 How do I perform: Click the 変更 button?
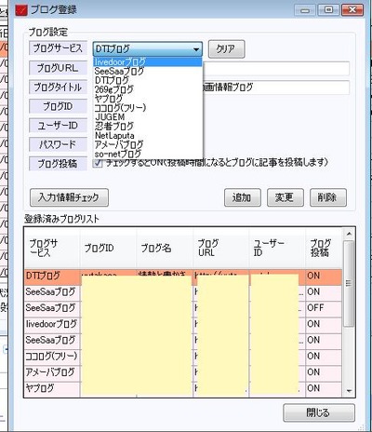286,197
